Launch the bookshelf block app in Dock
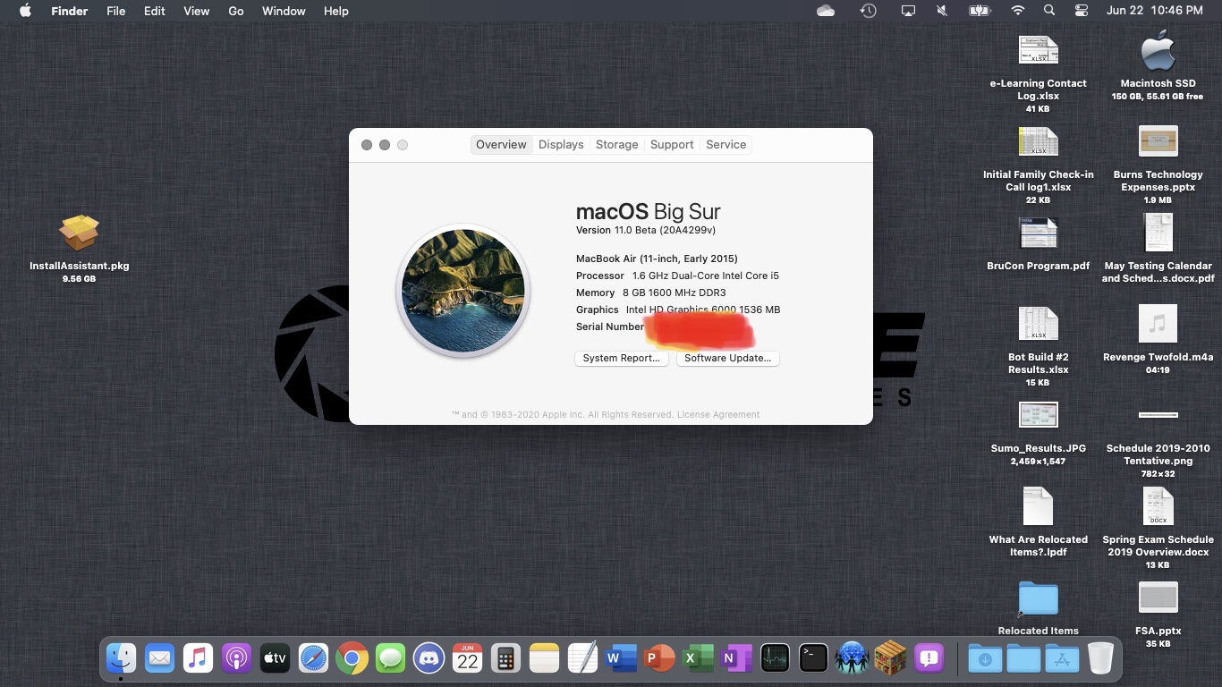Viewport: 1222px width, 687px height. coord(890,659)
